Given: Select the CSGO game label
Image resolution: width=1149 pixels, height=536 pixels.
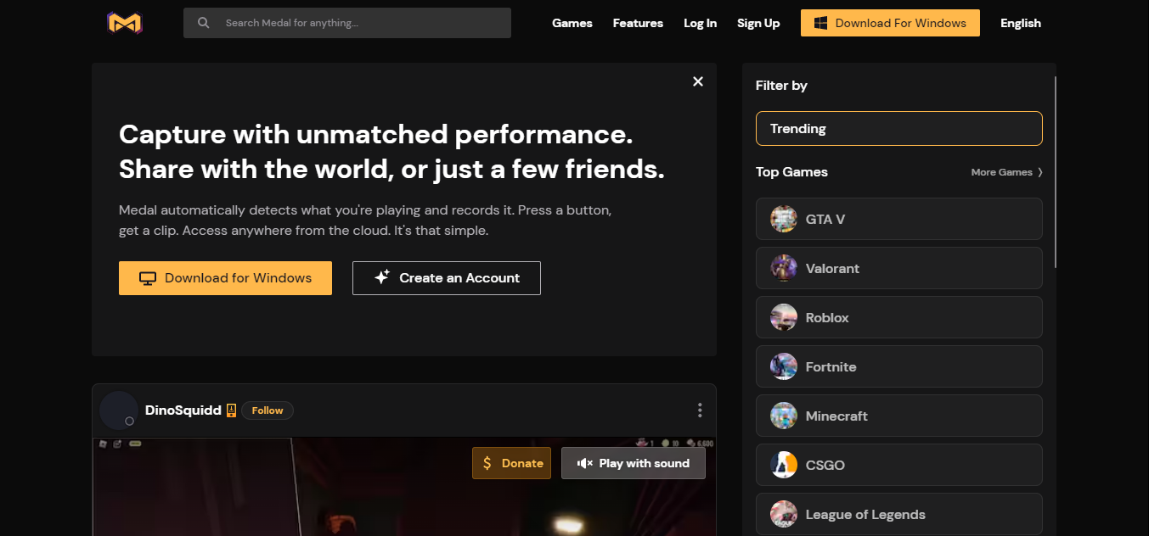Looking at the screenshot, I should click(825, 465).
